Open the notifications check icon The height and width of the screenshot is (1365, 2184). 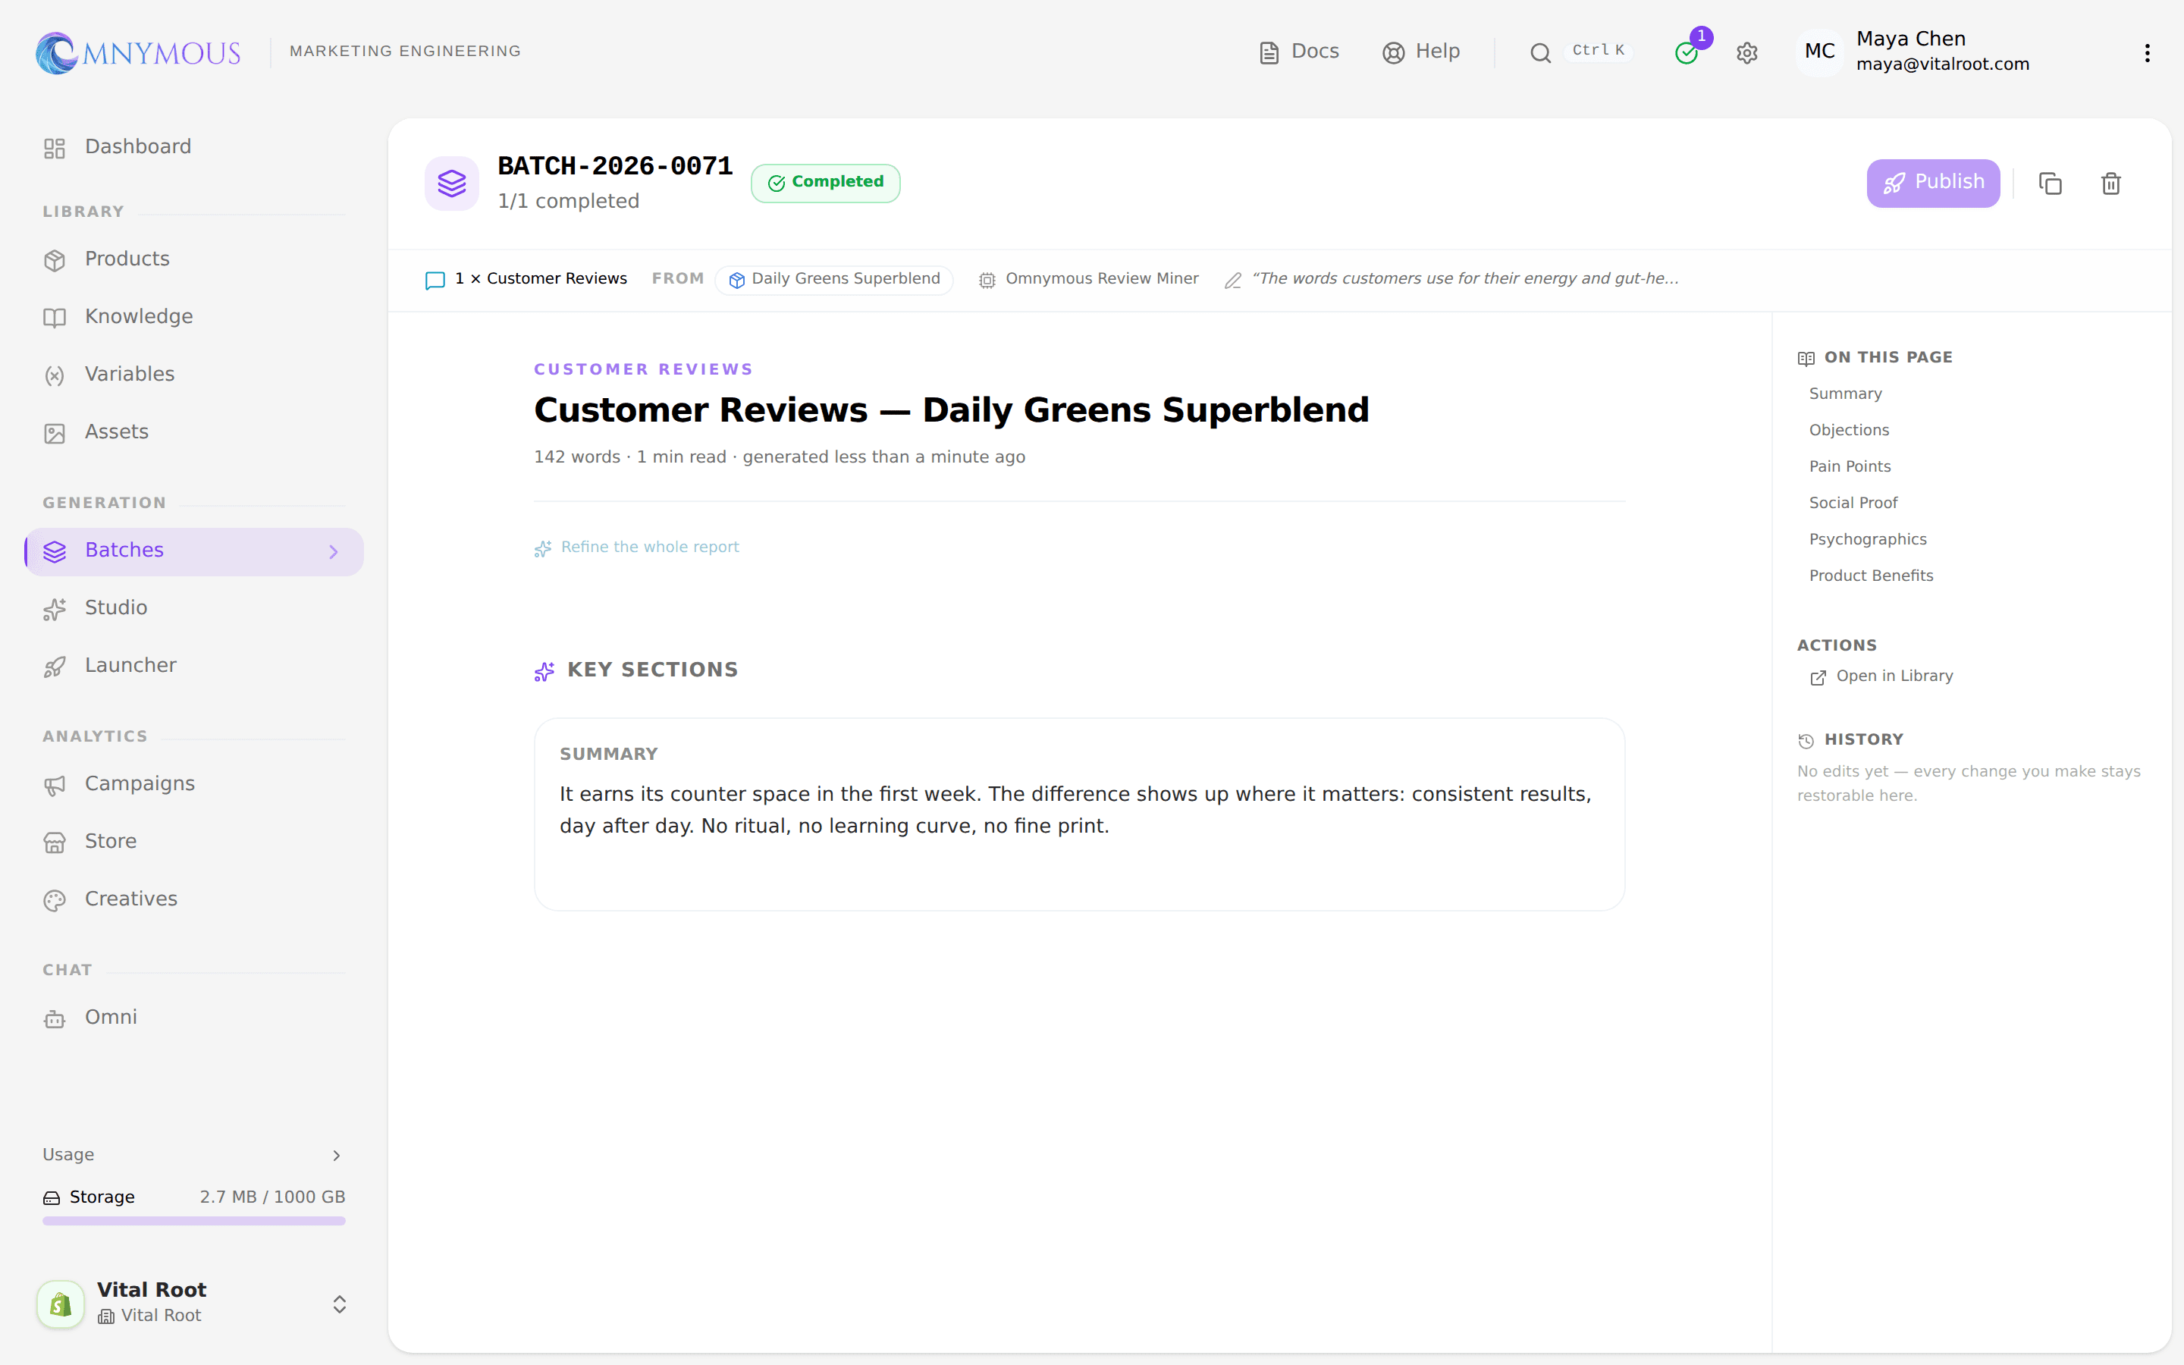pyautogui.click(x=1686, y=53)
